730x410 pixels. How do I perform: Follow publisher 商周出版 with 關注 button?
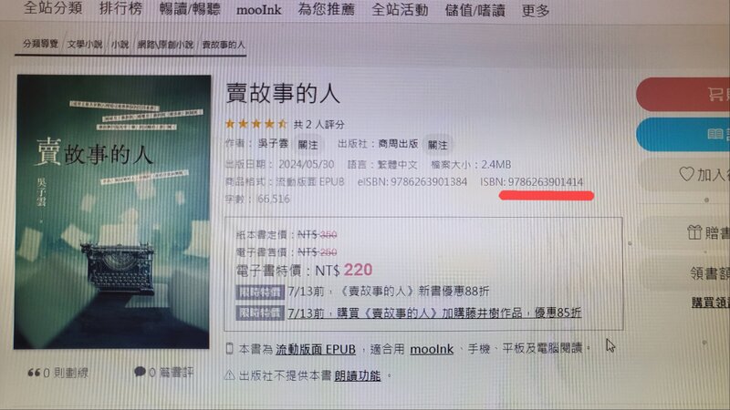pyautogui.click(x=438, y=145)
